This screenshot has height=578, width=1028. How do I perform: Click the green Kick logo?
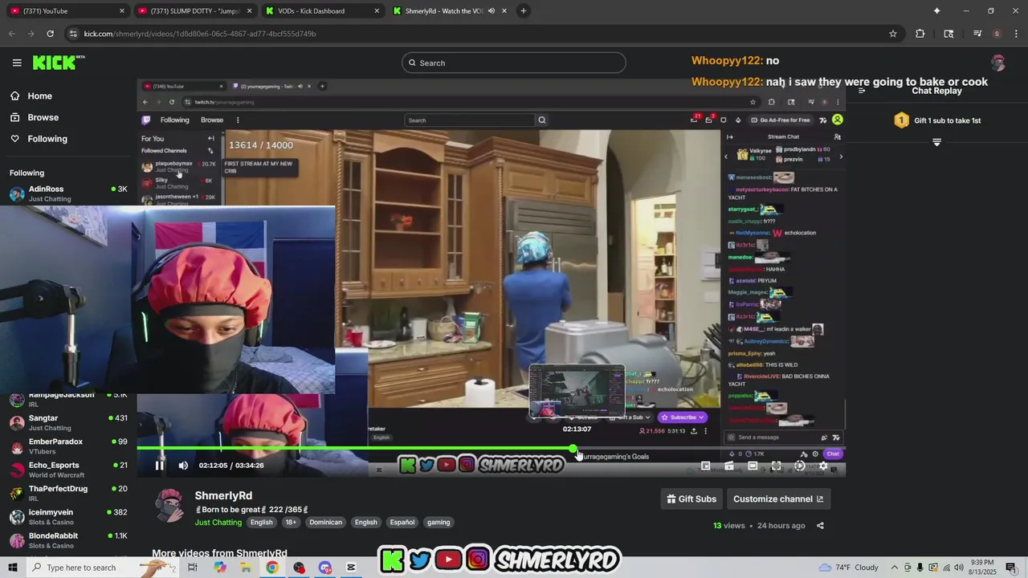pyautogui.click(x=58, y=63)
